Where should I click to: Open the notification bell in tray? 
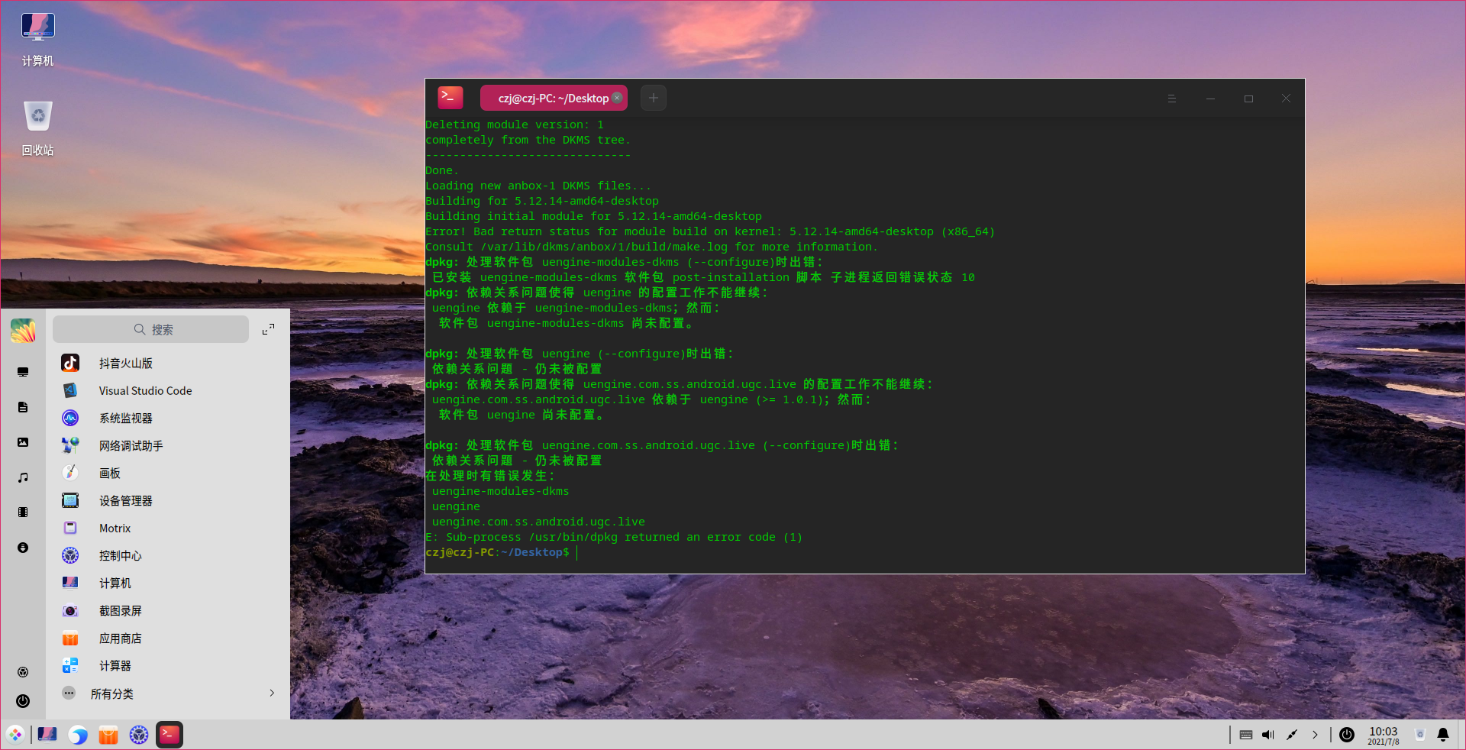point(1443,735)
